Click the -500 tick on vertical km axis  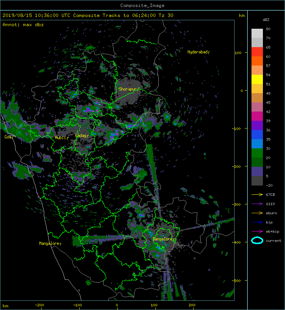236,281
